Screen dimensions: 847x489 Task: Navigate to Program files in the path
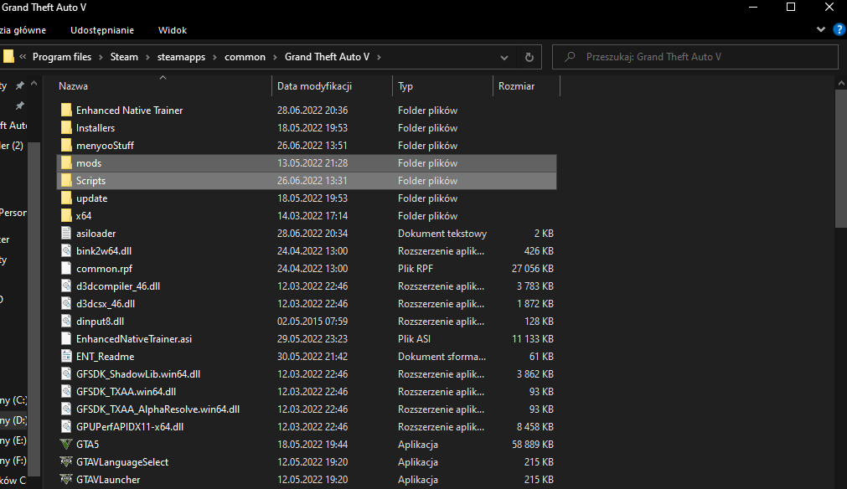click(x=62, y=57)
